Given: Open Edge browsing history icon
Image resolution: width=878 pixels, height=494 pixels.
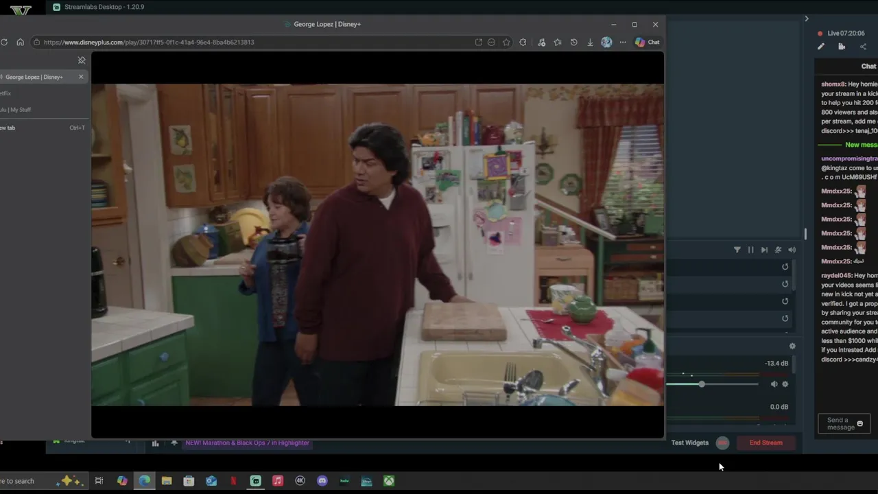Looking at the screenshot, I should [574, 42].
